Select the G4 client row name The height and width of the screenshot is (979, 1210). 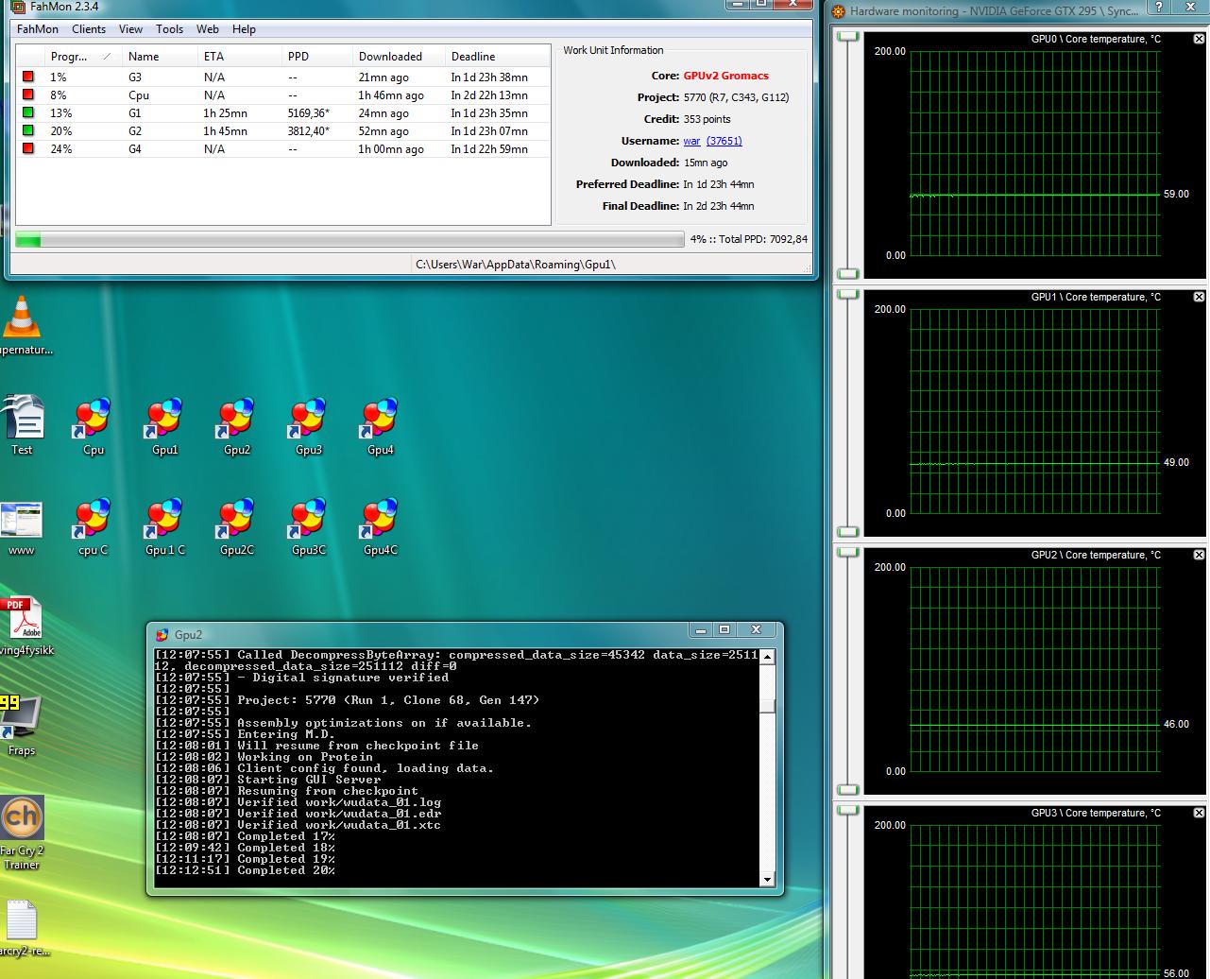tap(135, 149)
